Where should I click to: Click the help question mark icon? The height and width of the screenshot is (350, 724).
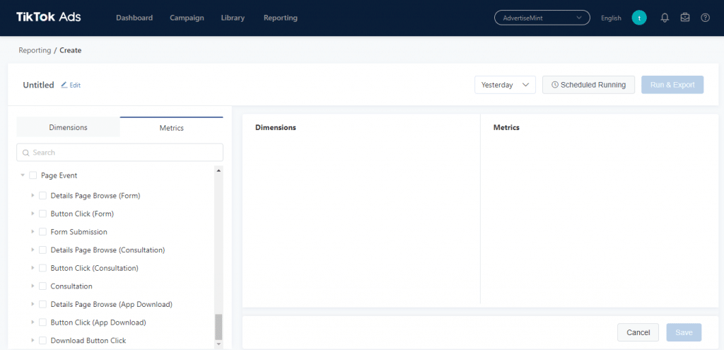pyautogui.click(x=705, y=18)
